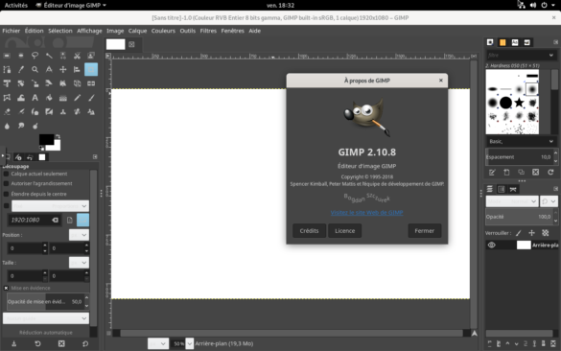Image resolution: width=561 pixels, height=351 pixels.
Task: Select the Paintbrush tool
Action: point(91,98)
